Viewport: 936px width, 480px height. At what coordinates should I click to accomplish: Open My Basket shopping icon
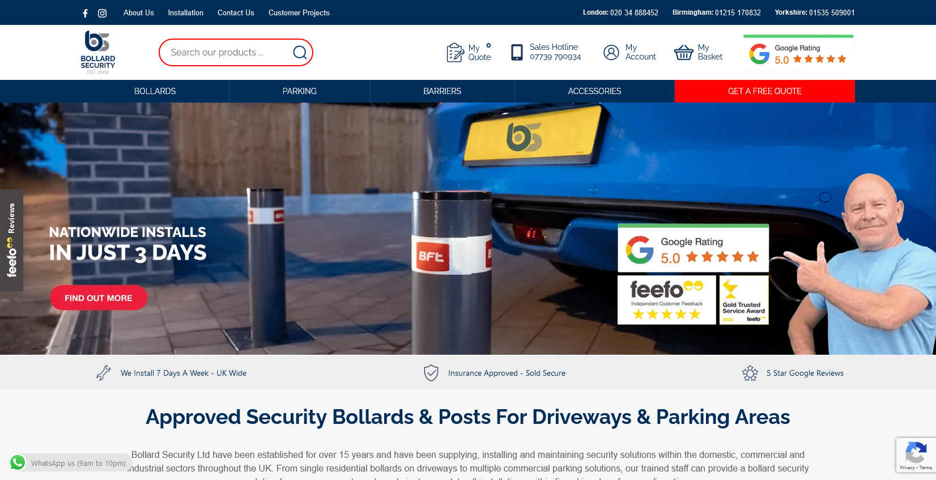point(683,52)
